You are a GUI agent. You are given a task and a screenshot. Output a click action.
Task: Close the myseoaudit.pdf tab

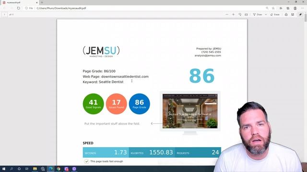pyautogui.click(x=36, y=2)
